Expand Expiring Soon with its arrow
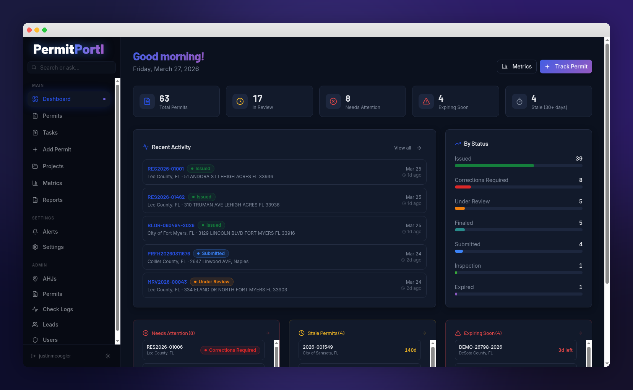The width and height of the screenshot is (633, 390). pyautogui.click(x=580, y=333)
